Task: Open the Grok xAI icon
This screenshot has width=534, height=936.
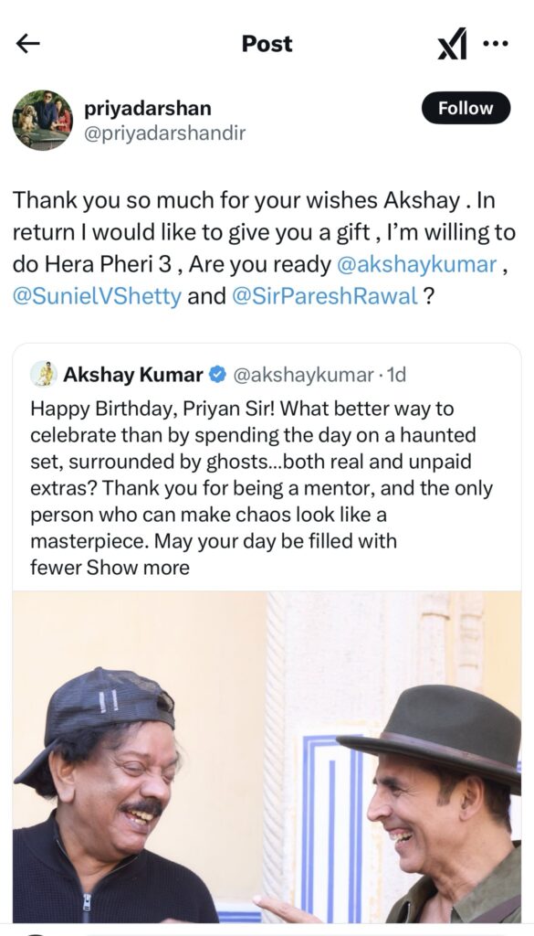Action: click(453, 44)
